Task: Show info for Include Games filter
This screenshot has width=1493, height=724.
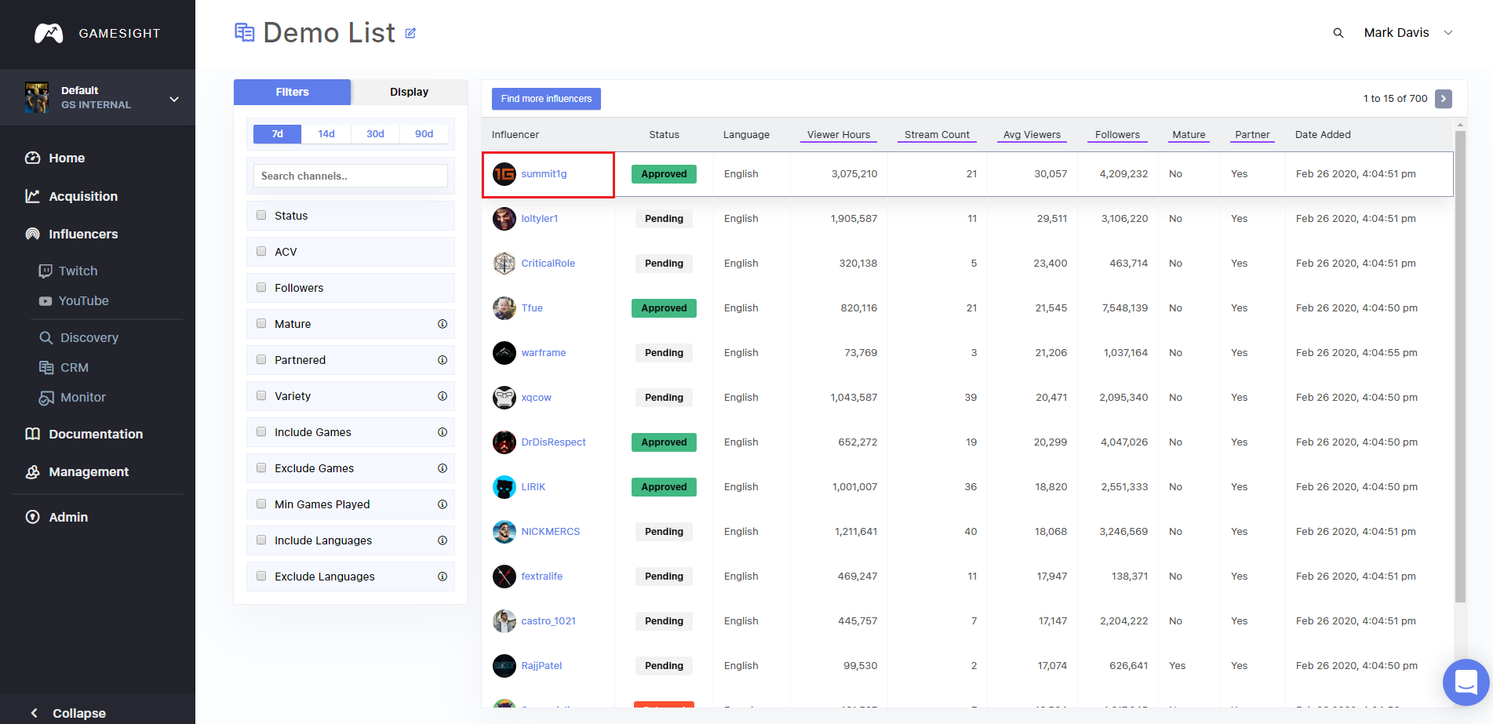Action: point(442,432)
